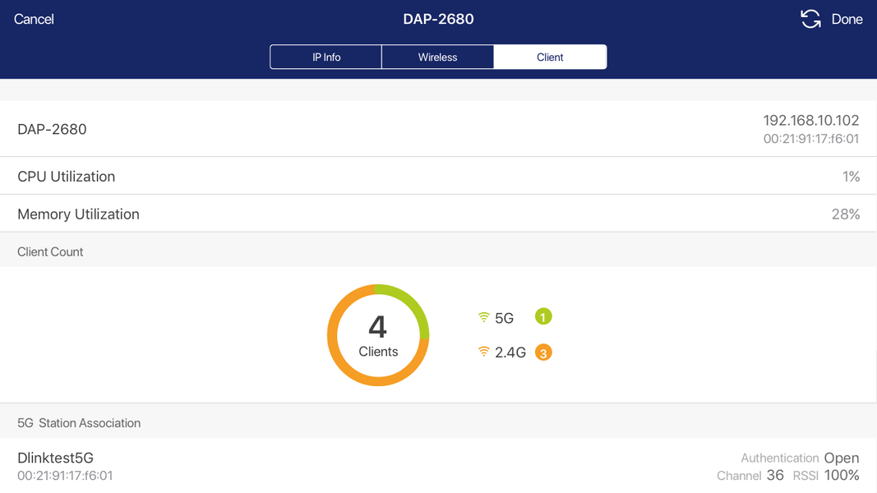The height and width of the screenshot is (493, 877).
Task: Switch to the IP Info tab
Action: click(326, 58)
